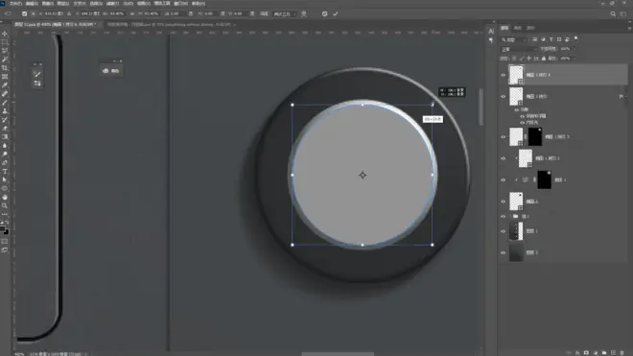Select the Eraser tool

tap(5, 128)
